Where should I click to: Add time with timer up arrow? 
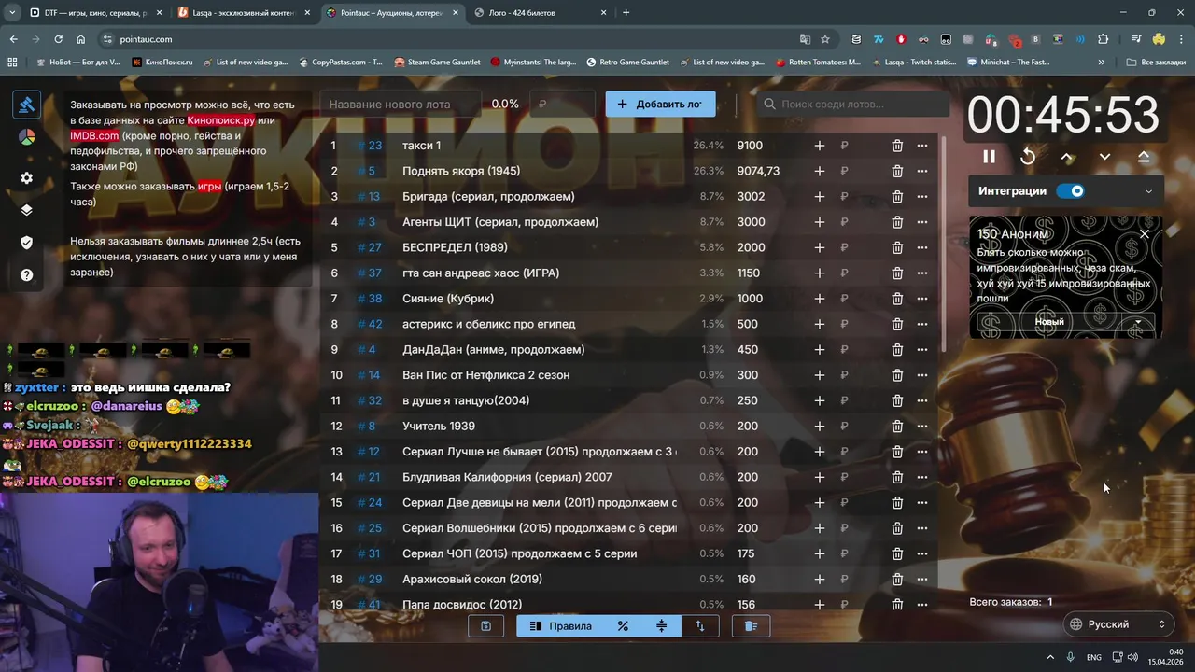pyautogui.click(x=1066, y=157)
